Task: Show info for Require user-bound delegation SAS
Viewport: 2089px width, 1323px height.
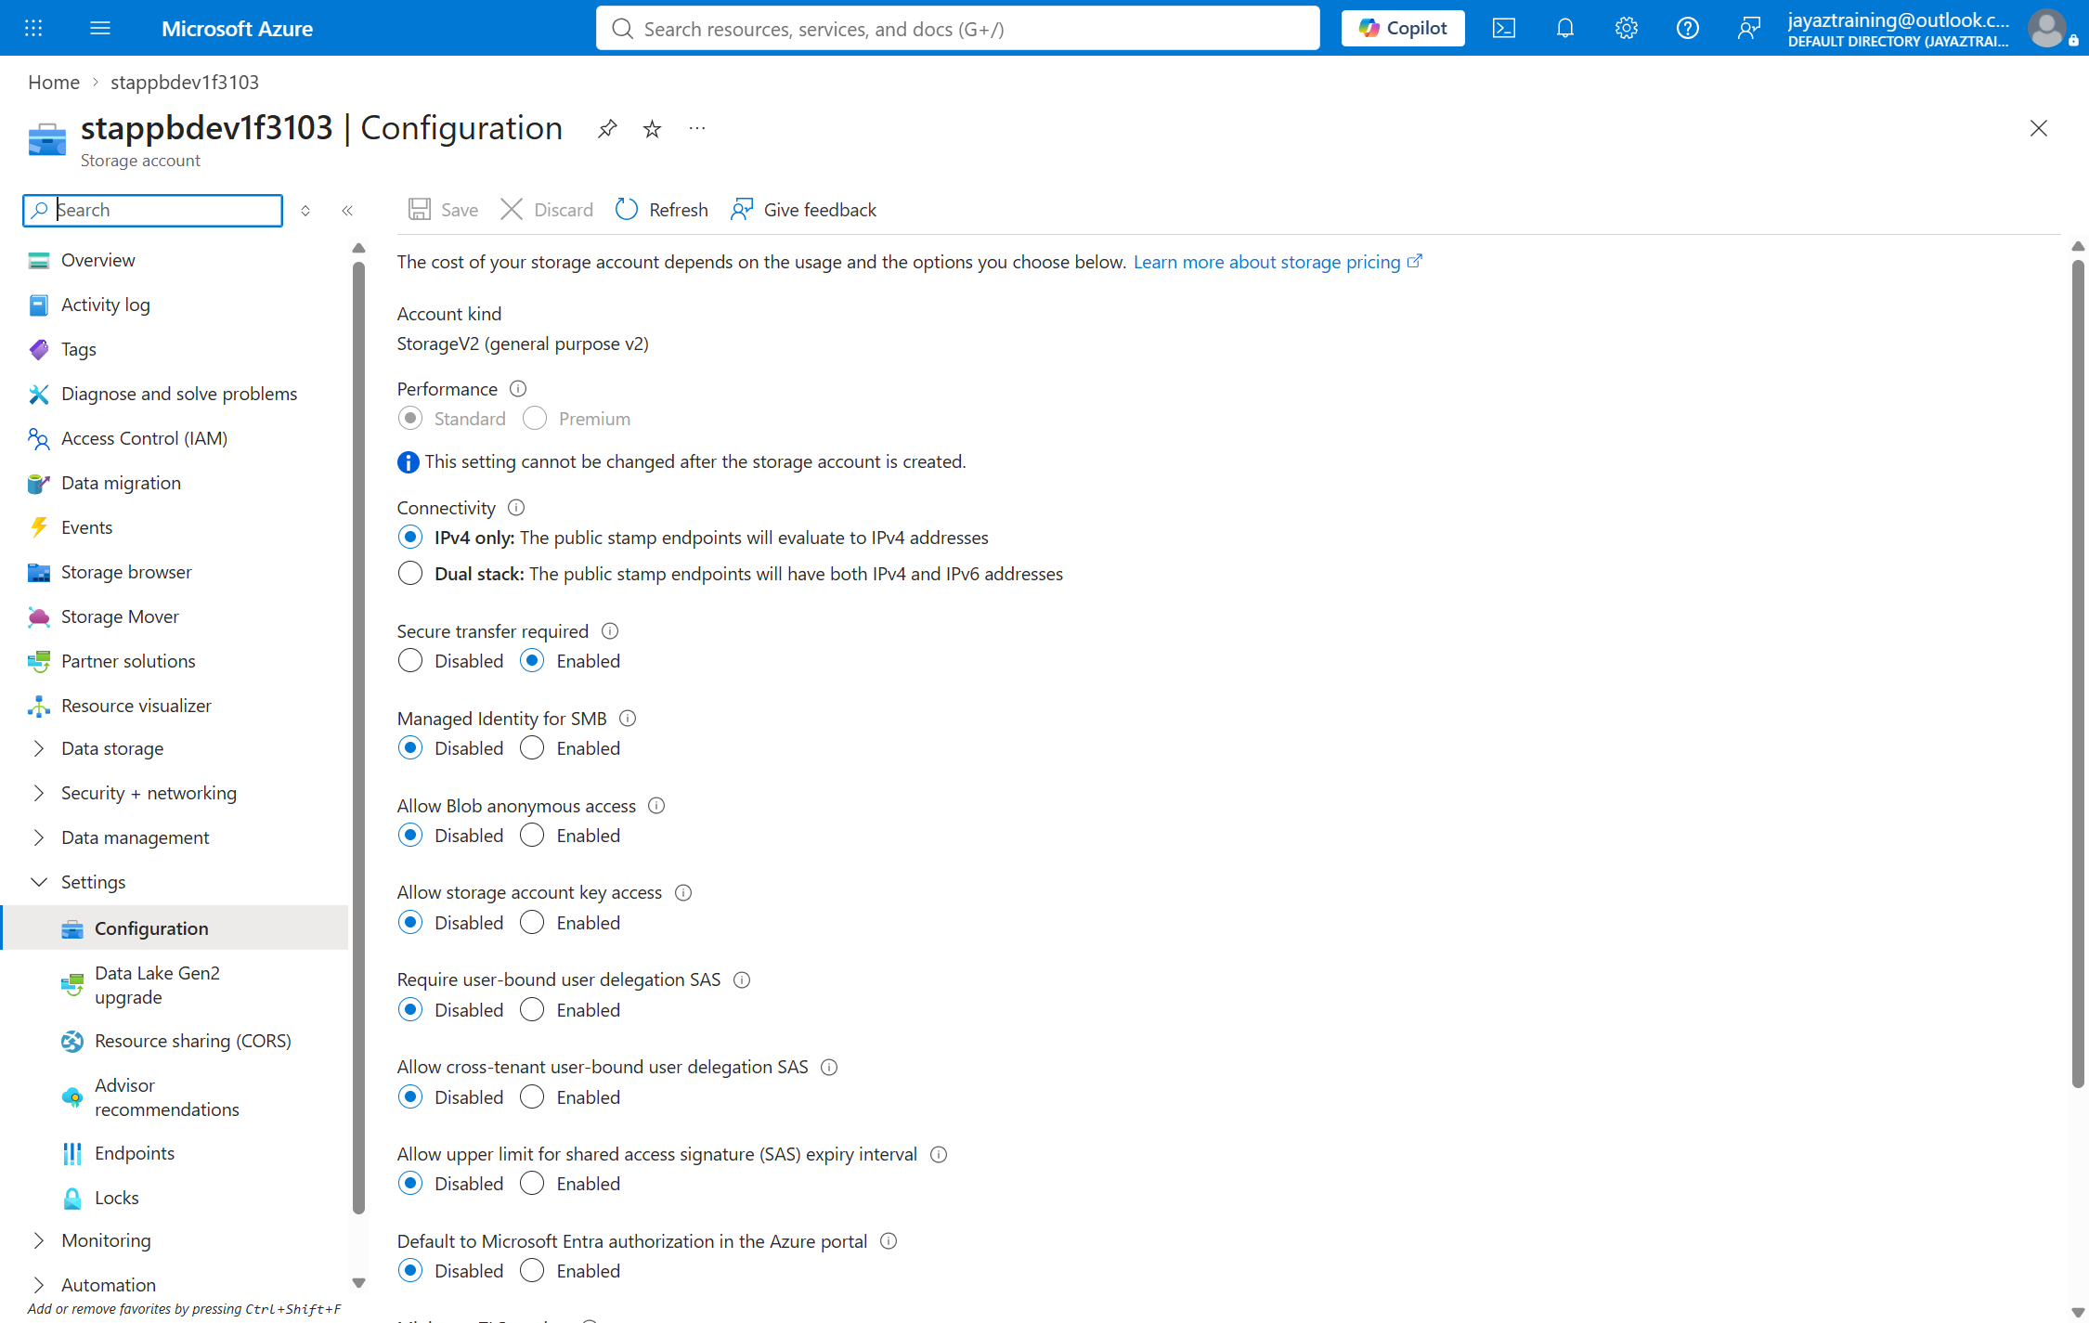Action: [x=742, y=980]
